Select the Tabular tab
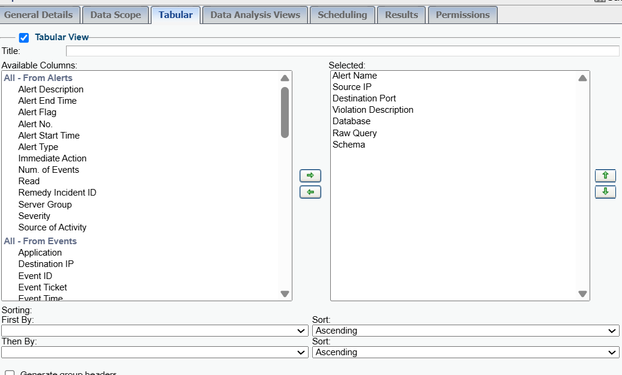The height and width of the screenshot is (375, 622). (x=176, y=15)
